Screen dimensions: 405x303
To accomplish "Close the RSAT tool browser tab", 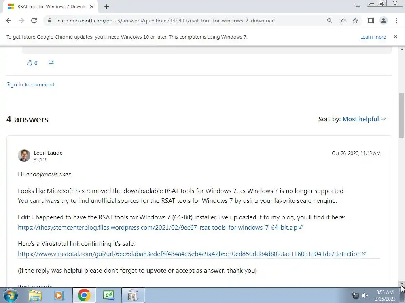I will (92, 7).
